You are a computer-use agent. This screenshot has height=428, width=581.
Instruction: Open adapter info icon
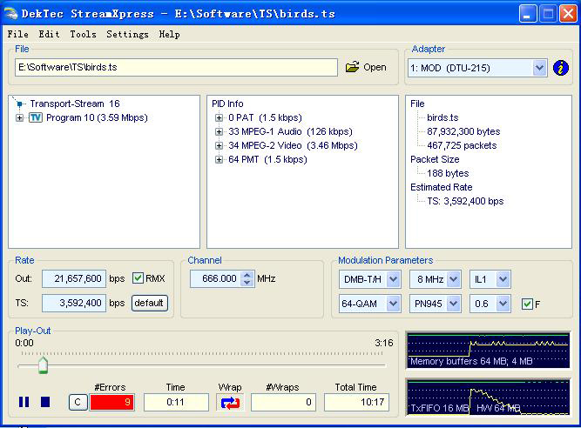point(561,67)
